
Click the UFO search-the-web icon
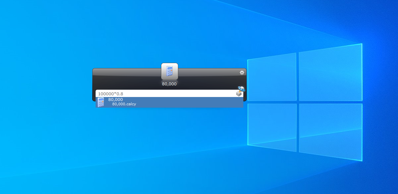tap(241, 91)
